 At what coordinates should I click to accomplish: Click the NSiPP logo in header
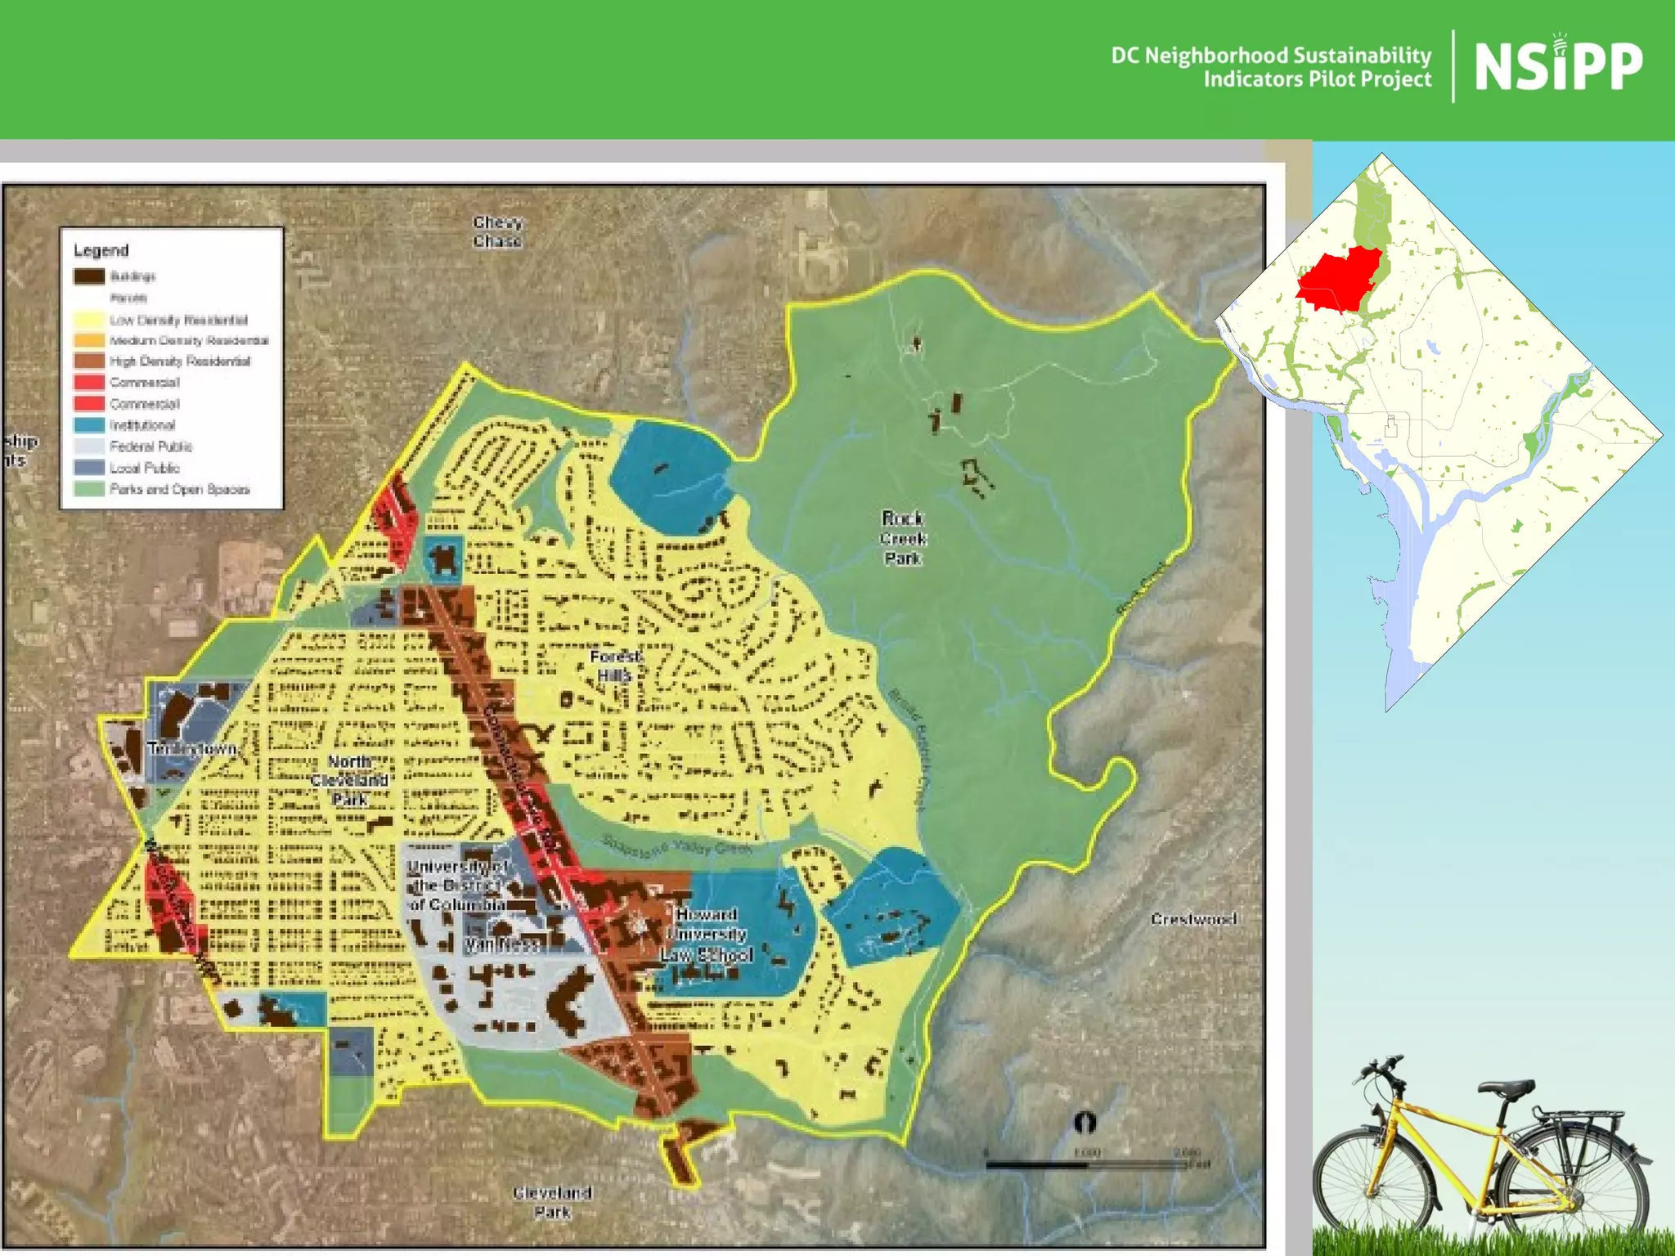1557,65
